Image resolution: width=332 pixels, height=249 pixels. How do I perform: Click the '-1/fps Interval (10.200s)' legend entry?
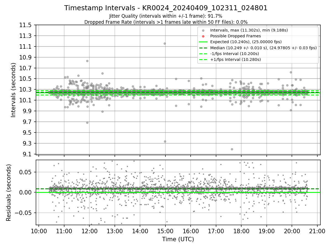[235, 53]
